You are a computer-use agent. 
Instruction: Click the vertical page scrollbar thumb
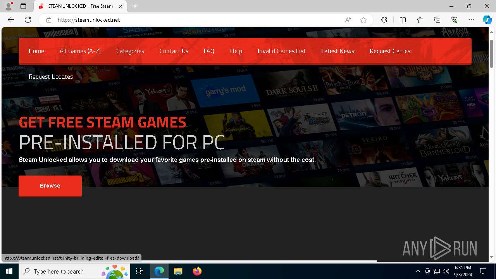pos(491,53)
